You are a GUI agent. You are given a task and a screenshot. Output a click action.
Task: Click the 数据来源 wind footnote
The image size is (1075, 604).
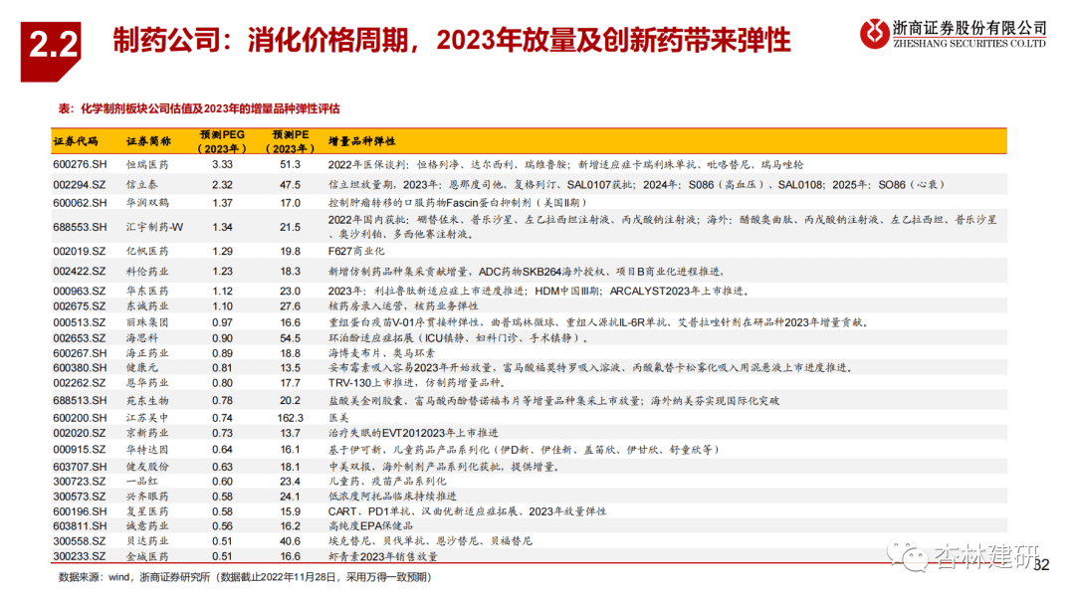click(x=246, y=577)
